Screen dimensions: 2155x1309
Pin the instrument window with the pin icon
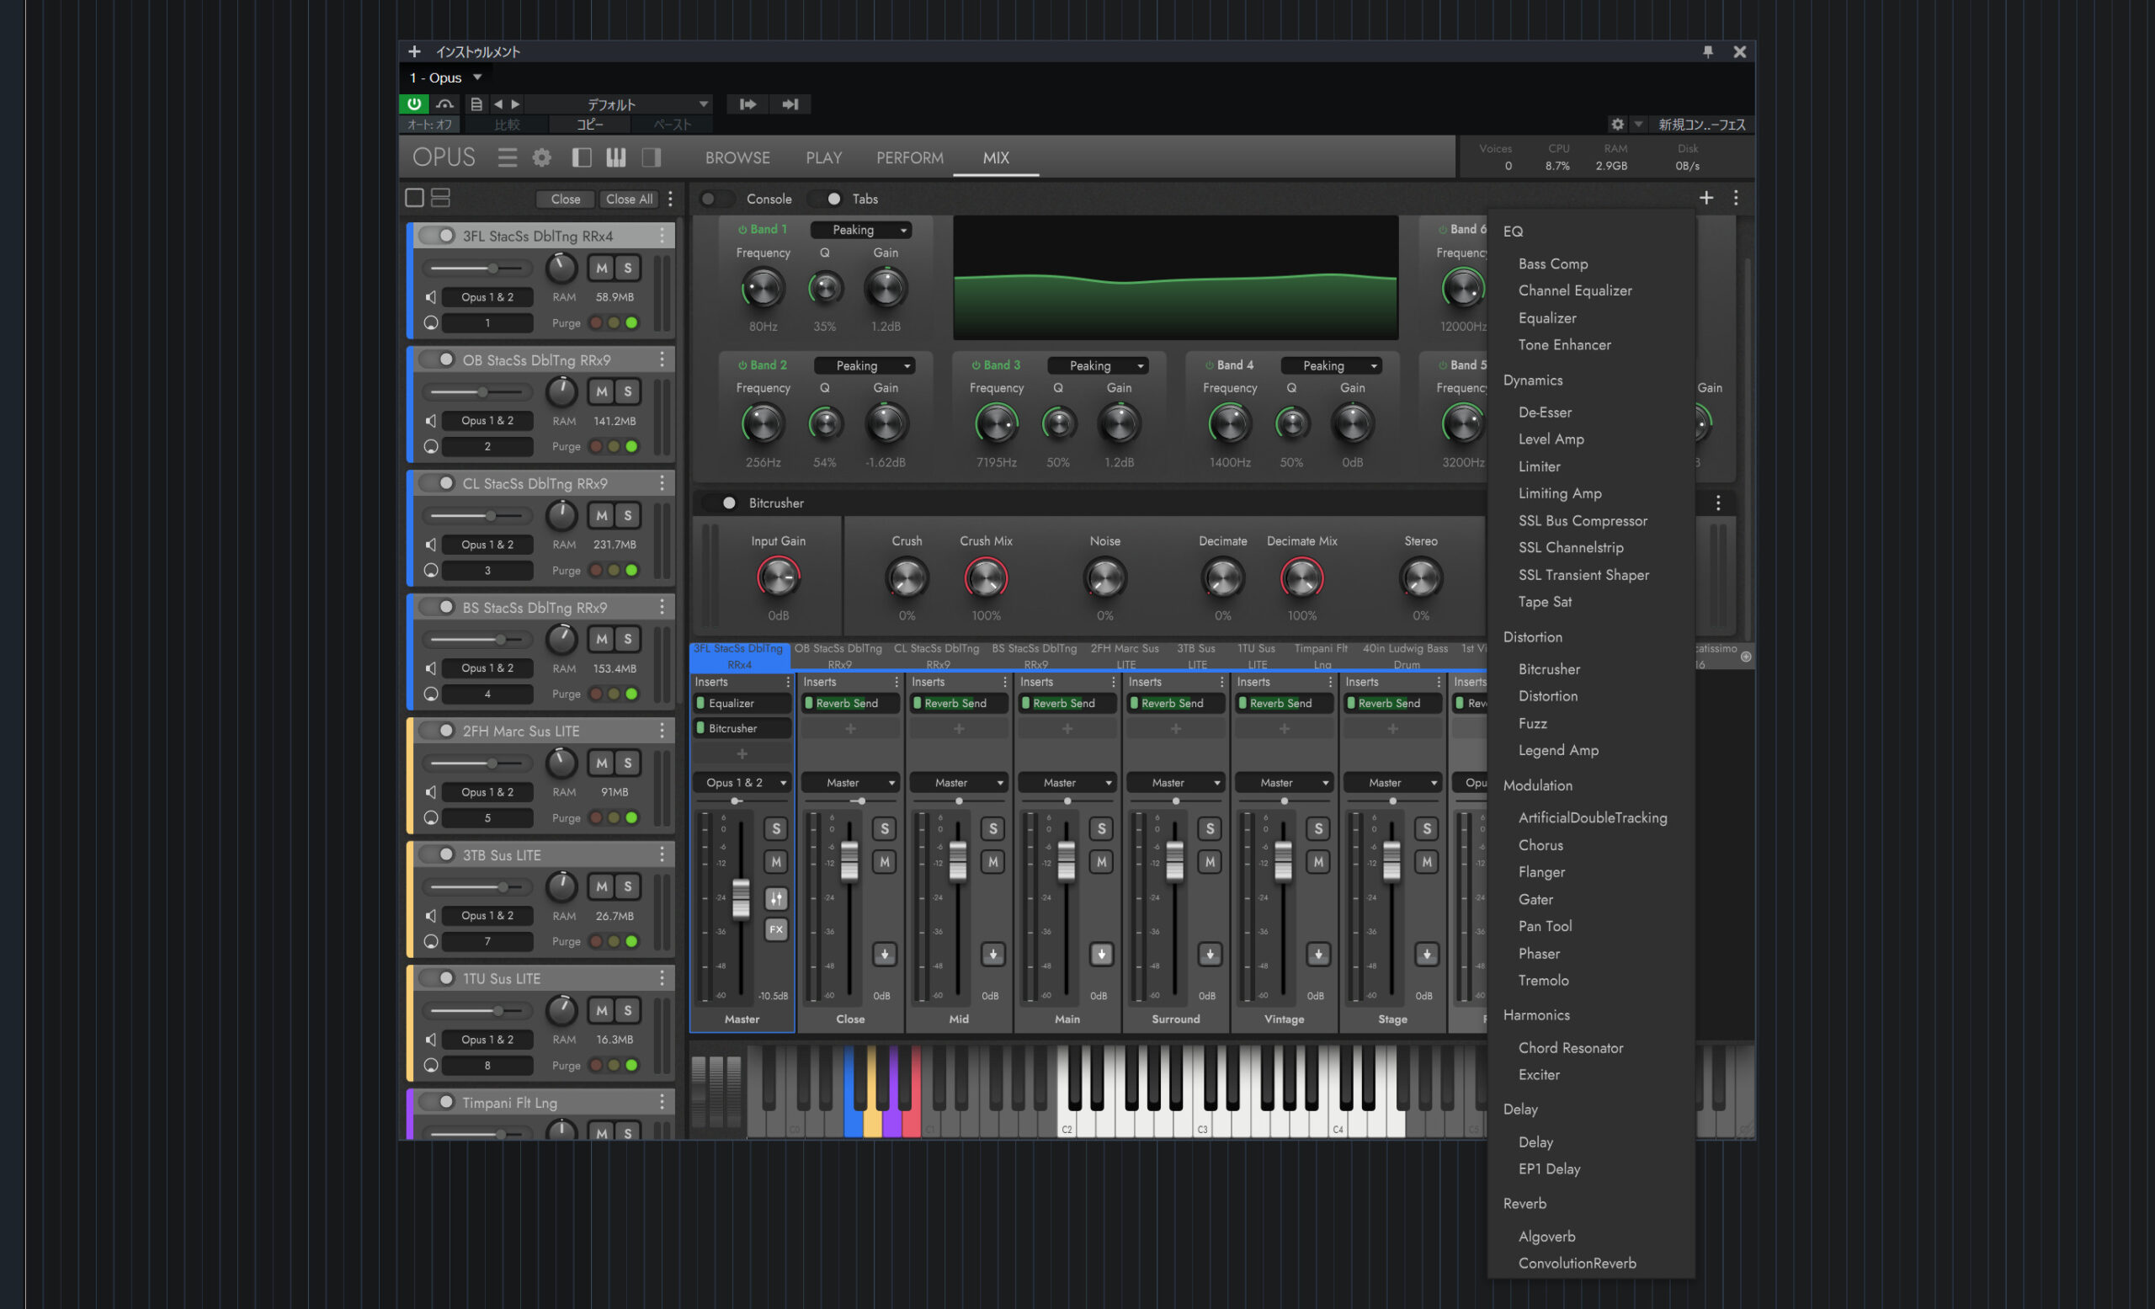point(1707,51)
